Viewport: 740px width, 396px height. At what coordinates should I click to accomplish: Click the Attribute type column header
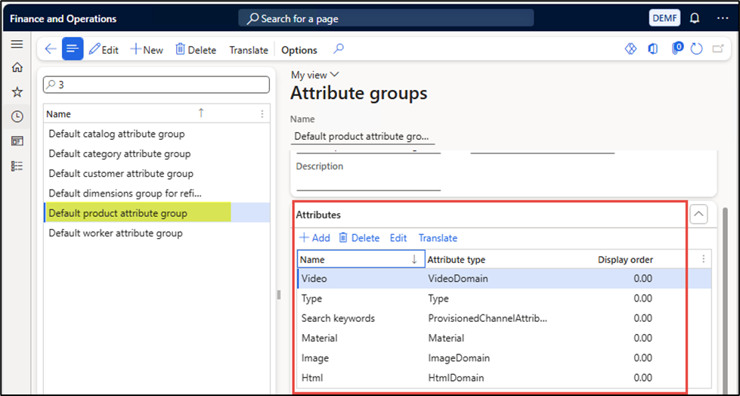click(x=457, y=260)
